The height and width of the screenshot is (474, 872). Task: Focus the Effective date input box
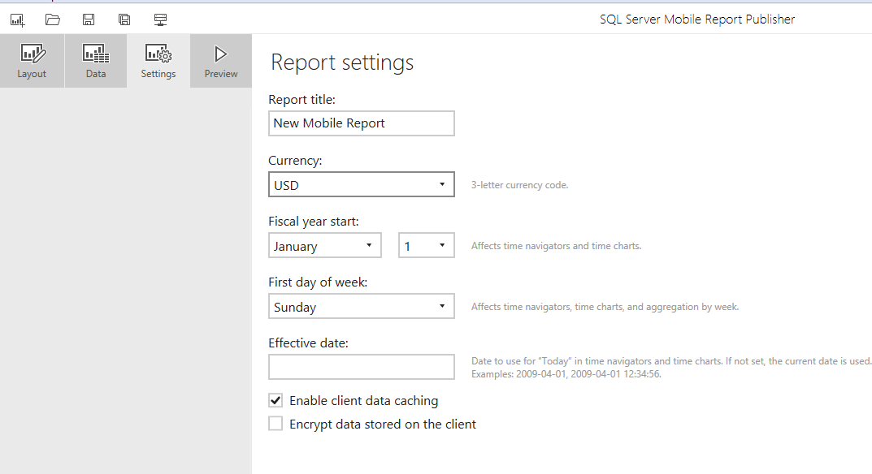pos(361,367)
